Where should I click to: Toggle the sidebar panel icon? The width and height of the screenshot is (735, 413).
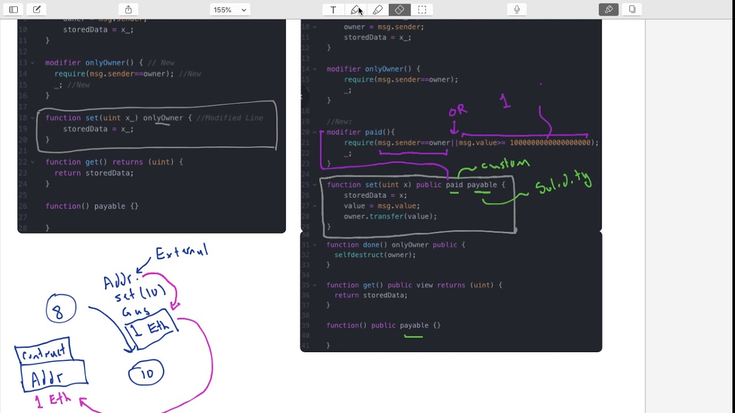click(x=14, y=10)
